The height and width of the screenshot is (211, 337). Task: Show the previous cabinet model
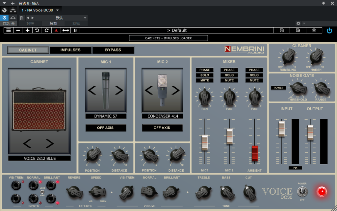point(27,143)
